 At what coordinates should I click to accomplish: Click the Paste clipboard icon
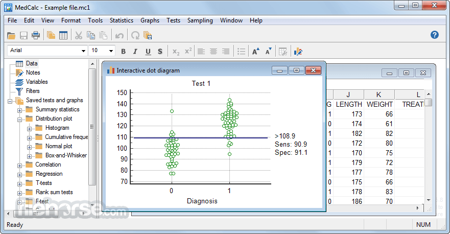(103, 35)
